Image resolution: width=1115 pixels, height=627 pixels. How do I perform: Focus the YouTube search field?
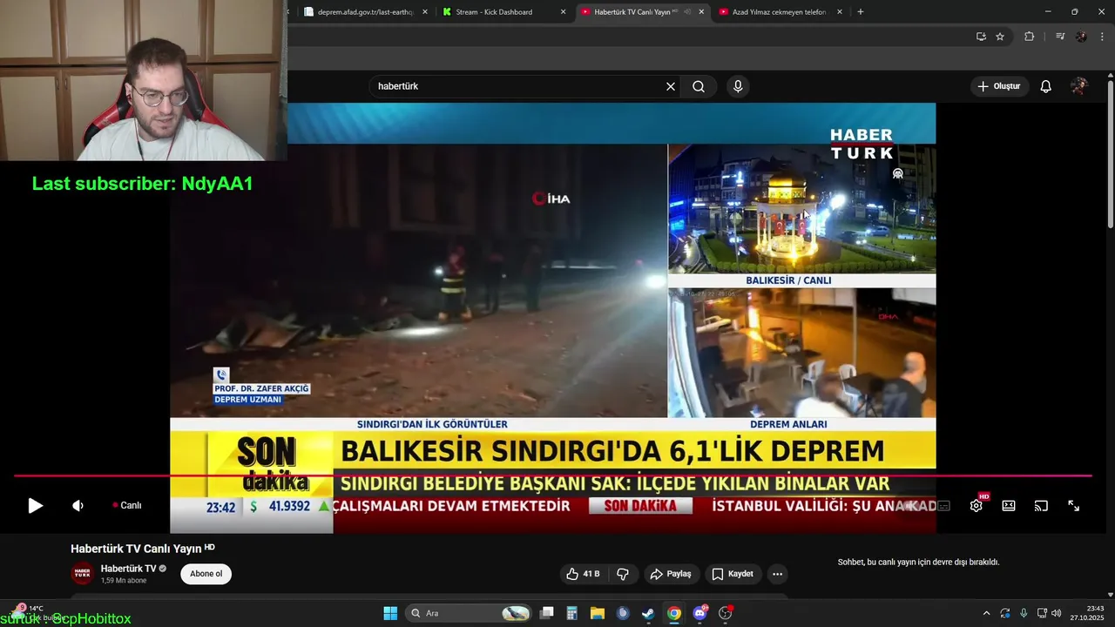tap(518, 86)
